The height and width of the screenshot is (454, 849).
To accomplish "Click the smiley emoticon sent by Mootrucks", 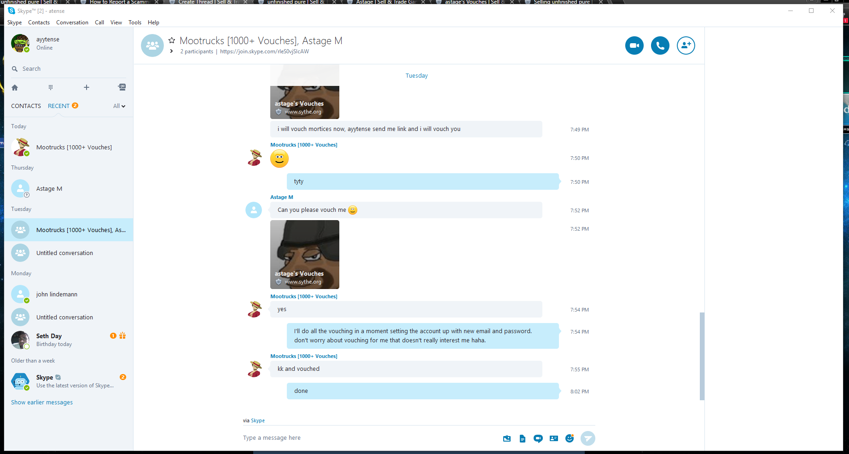I will pyautogui.click(x=279, y=159).
